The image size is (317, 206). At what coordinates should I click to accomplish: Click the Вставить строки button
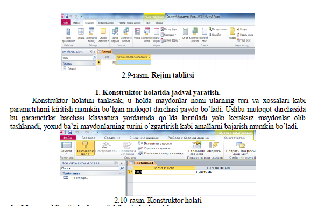coord(155,143)
